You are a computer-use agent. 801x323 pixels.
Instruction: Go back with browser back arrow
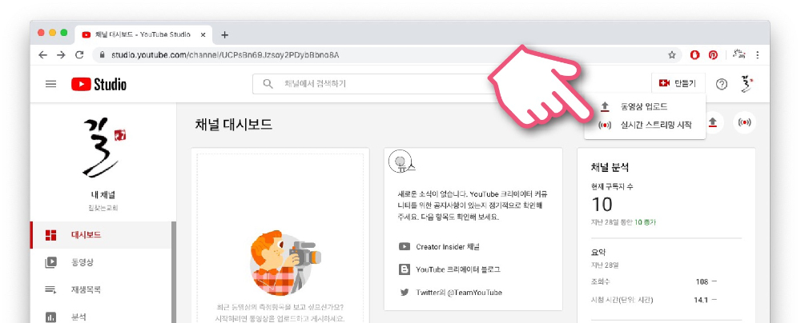tap(42, 55)
